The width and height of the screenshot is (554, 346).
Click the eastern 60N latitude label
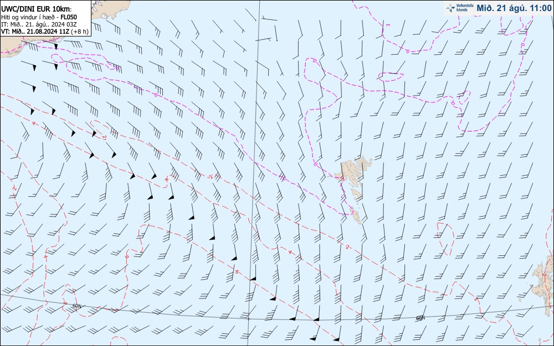pos(420,318)
